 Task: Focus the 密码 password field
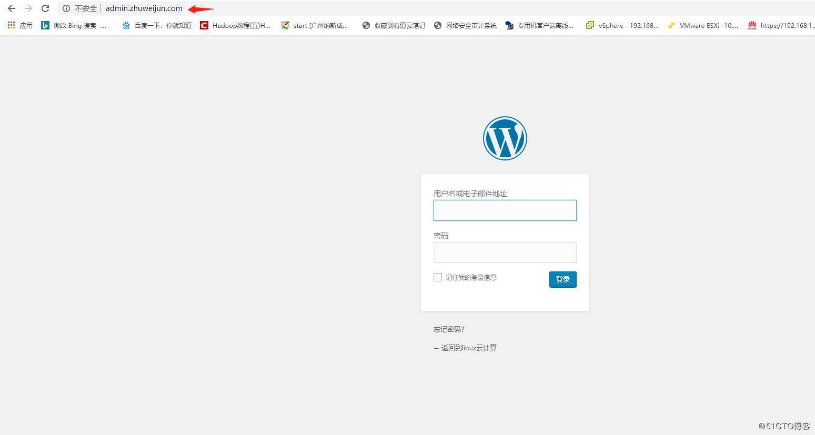tap(505, 252)
